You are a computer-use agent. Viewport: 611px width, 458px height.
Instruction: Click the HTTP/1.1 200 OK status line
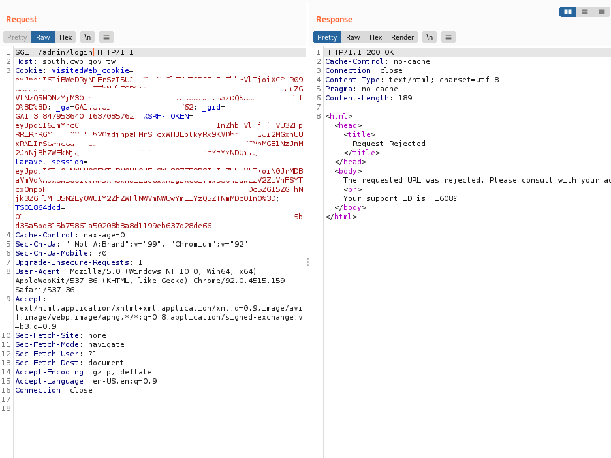(359, 52)
